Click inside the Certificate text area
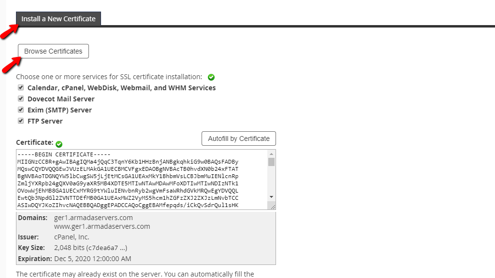 coord(142,180)
